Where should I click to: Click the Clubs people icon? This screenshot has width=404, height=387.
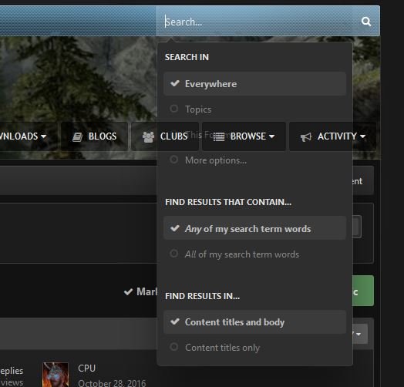tap(148, 136)
